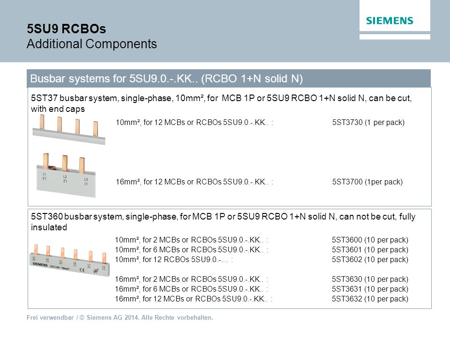Click the 5ST360 16mm², for 12 MCBs line
This screenshot has height=337, width=450.
point(194,299)
